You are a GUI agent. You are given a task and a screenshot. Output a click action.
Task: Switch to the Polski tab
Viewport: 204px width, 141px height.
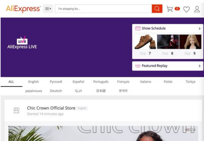168,82
